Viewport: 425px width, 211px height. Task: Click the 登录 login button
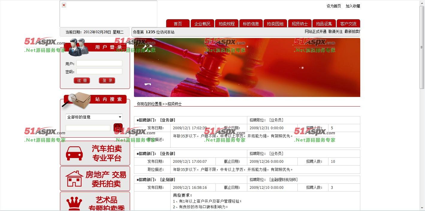click(x=107, y=81)
